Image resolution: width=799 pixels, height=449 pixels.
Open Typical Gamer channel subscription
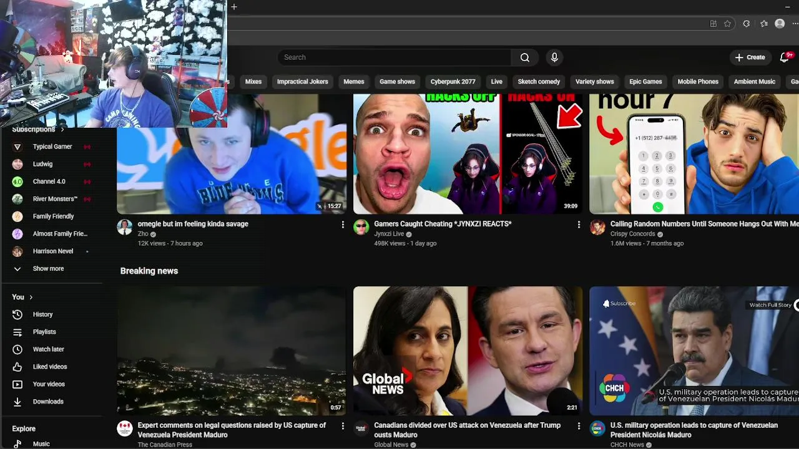click(52, 147)
